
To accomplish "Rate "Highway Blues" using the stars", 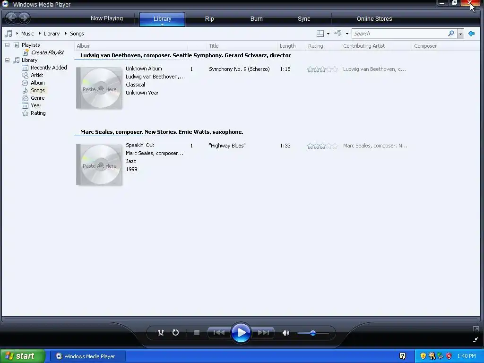I will click(322, 146).
